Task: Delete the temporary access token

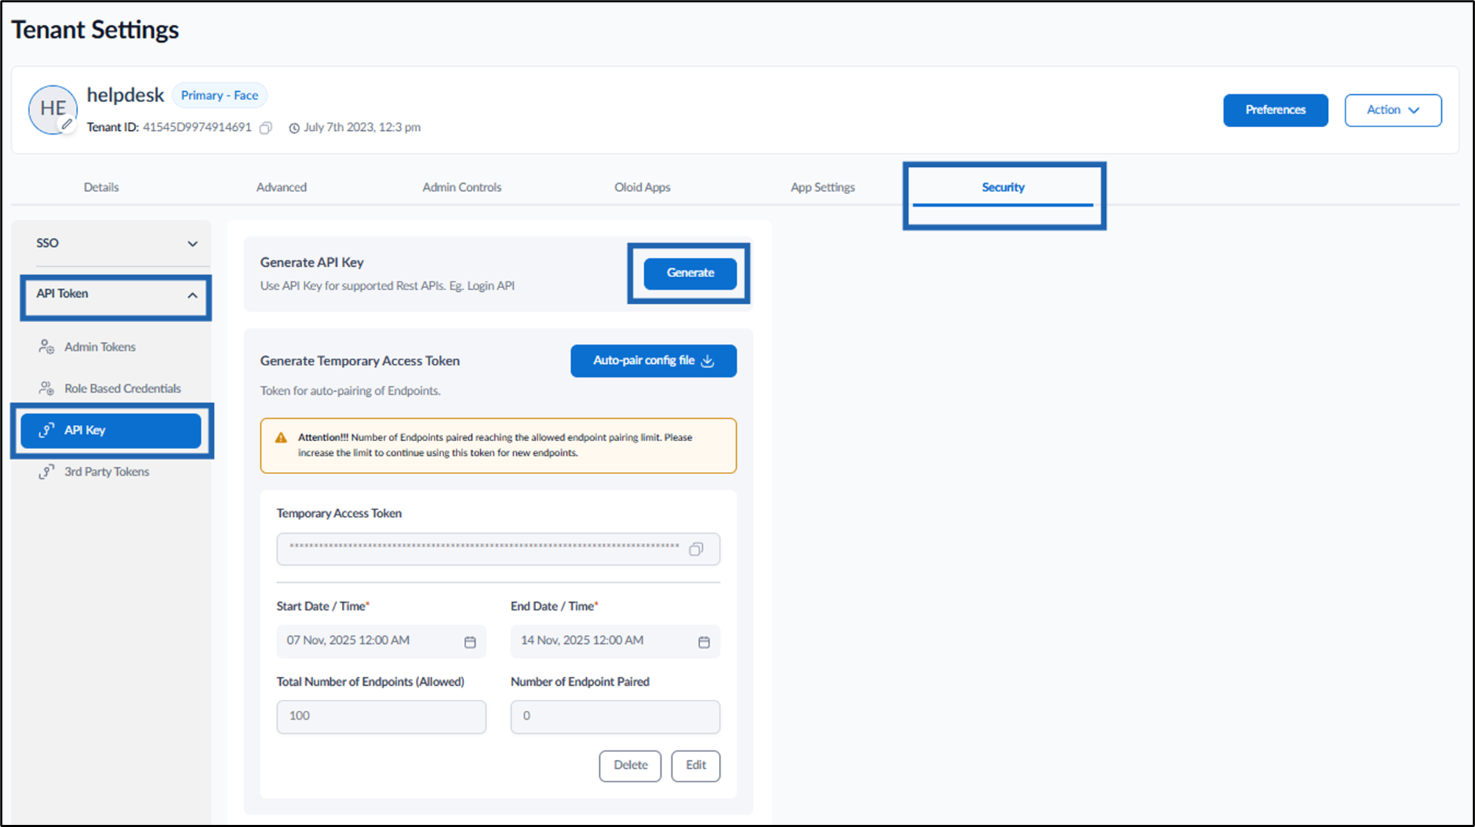Action: pos(630,765)
